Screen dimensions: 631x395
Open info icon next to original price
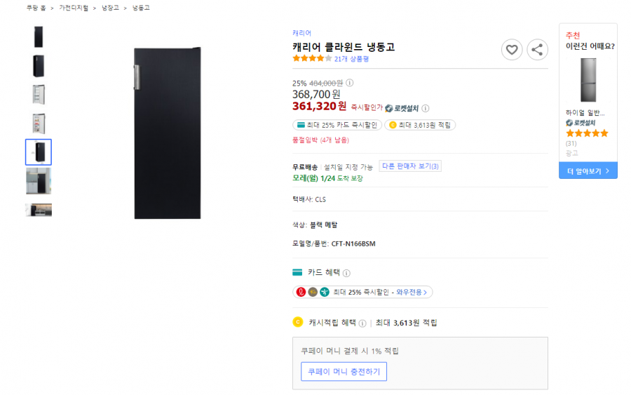(350, 83)
